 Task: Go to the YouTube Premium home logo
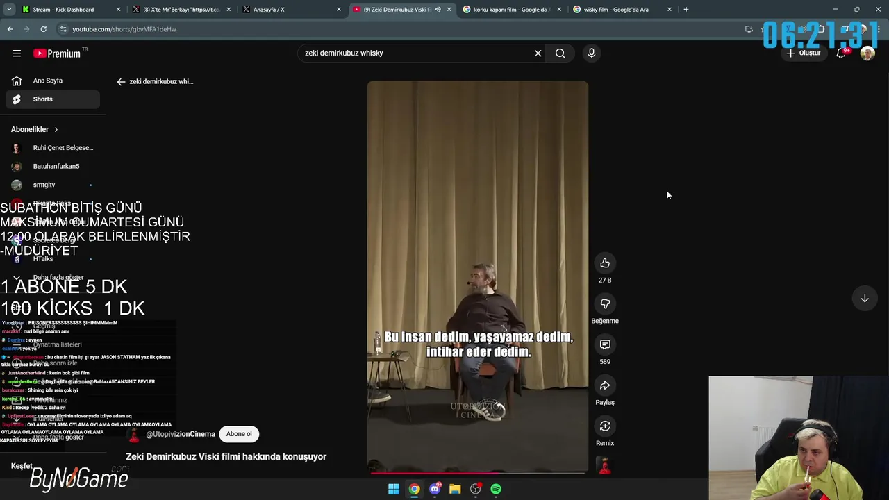(x=57, y=53)
